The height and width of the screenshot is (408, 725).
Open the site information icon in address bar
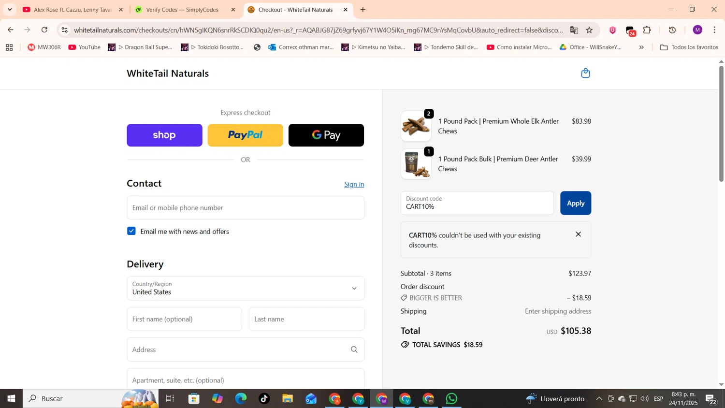tap(65, 30)
